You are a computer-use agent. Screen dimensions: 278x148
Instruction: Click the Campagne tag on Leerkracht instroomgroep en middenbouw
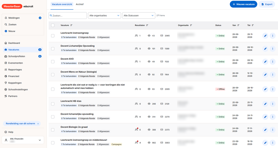(x=116, y=144)
